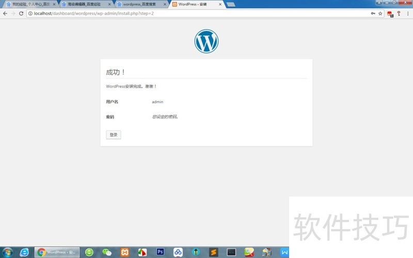Close the 高级编辑器_百度经验 tab
The image size is (413, 258).
coord(109,4)
